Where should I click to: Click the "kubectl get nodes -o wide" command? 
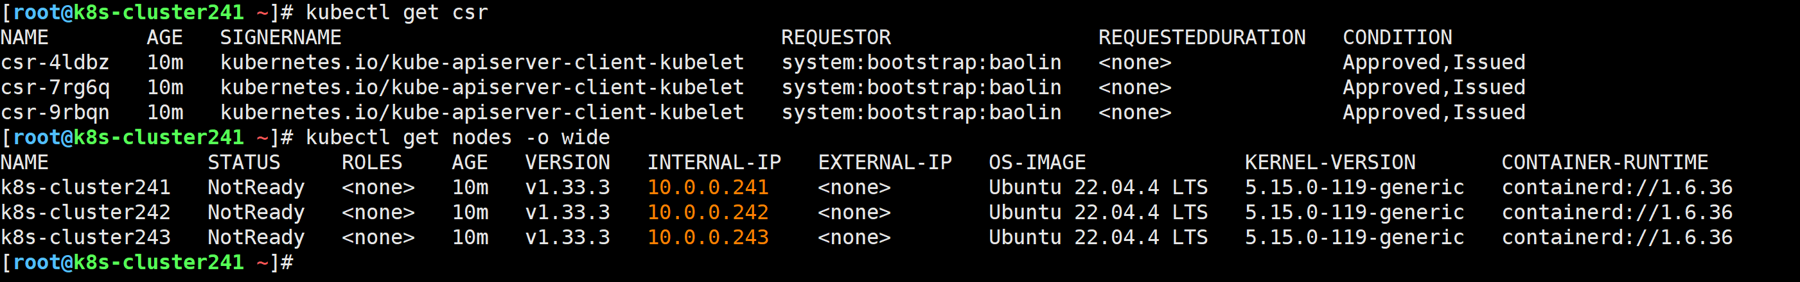[457, 138]
